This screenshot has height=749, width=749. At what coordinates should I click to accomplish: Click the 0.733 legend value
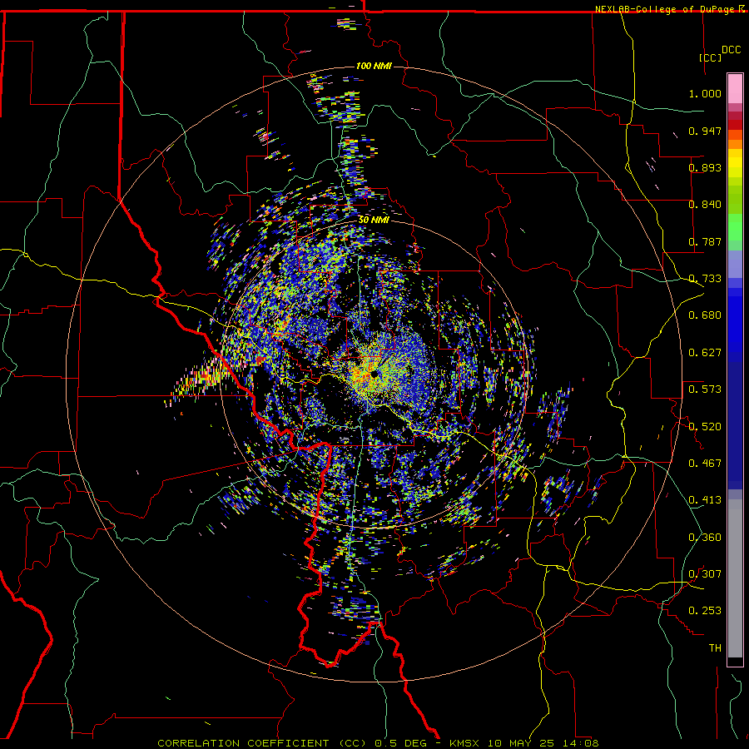pos(705,279)
